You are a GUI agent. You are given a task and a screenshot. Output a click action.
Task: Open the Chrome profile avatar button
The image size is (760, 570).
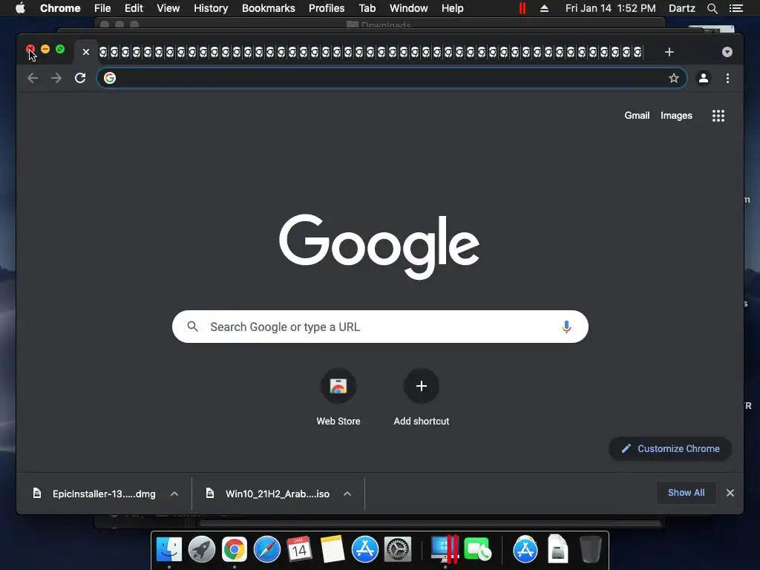[704, 78]
